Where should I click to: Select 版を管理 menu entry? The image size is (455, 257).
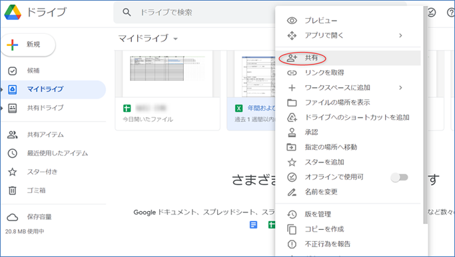[348, 214]
